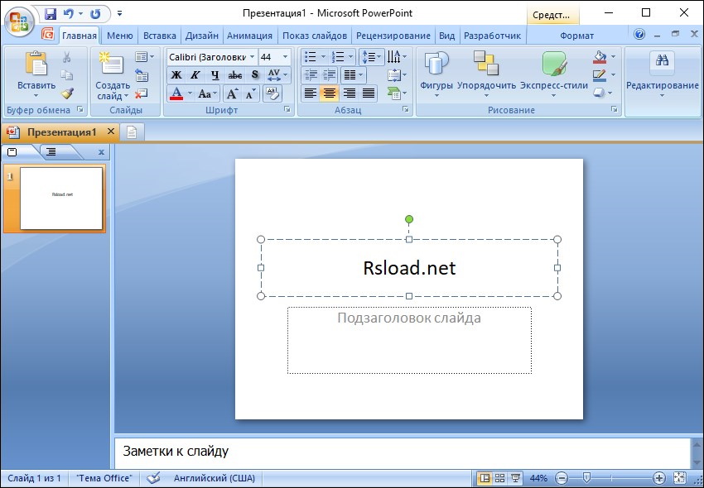This screenshot has width=704, height=488.
Task: Switch to the outline pane tab
Action: click(51, 152)
